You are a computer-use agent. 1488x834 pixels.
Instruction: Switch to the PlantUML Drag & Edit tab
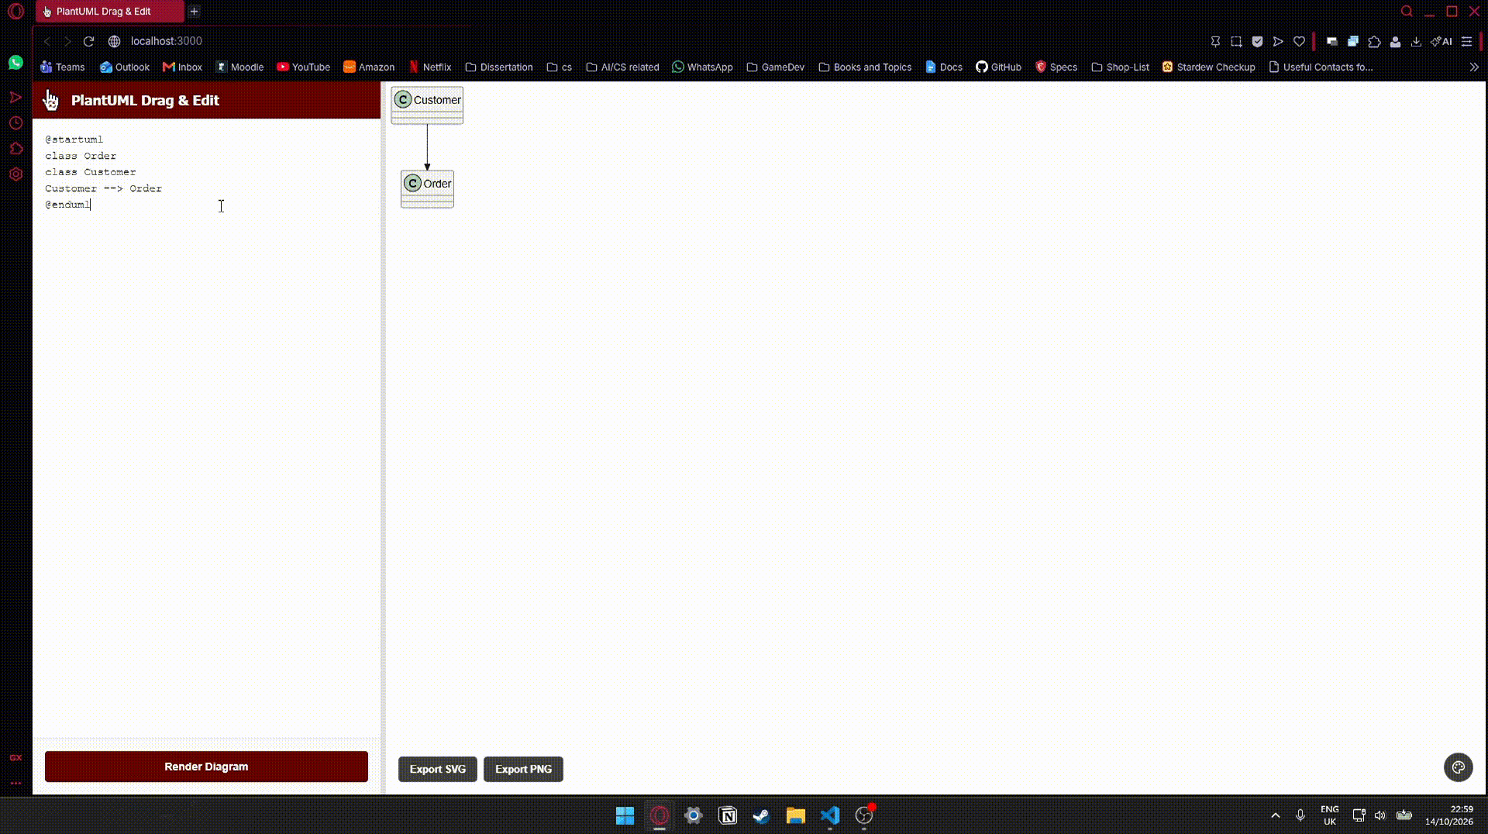click(x=110, y=12)
